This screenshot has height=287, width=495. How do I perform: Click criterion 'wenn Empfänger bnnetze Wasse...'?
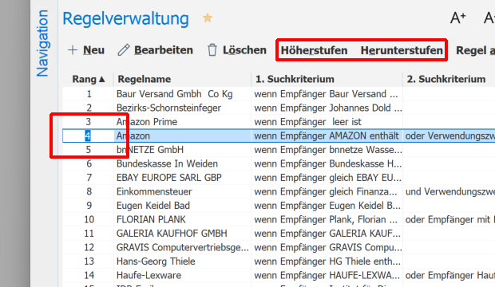[x=328, y=150]
